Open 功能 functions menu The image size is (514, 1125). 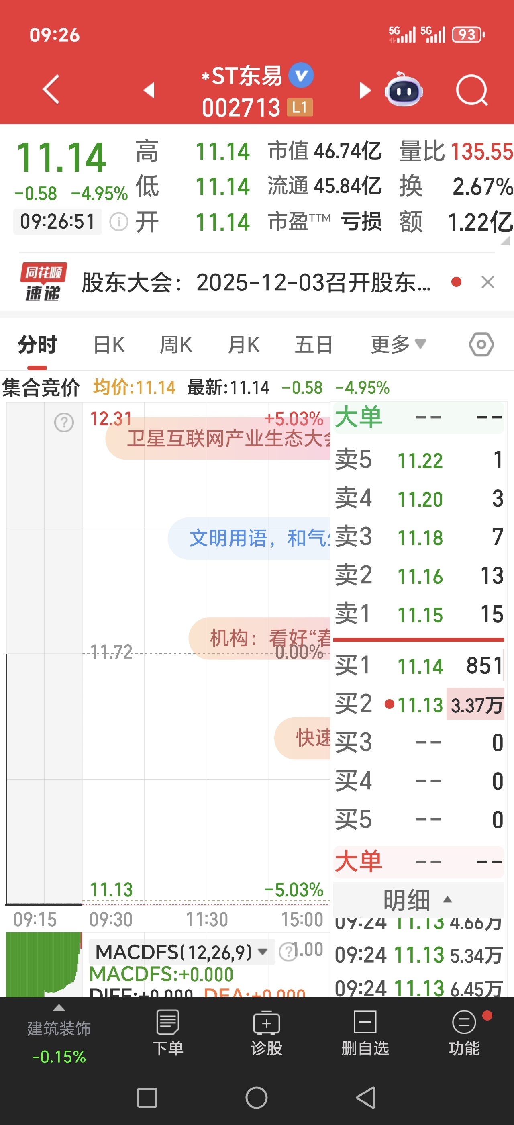coord(464,1033)
